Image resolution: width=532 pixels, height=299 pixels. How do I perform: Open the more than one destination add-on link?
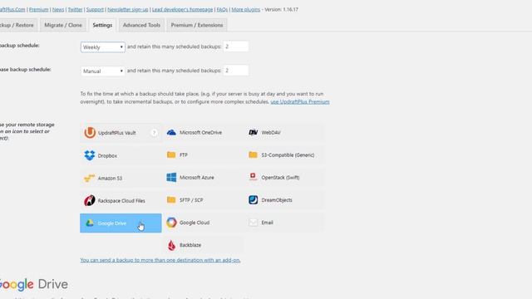[x=160, y=260]
